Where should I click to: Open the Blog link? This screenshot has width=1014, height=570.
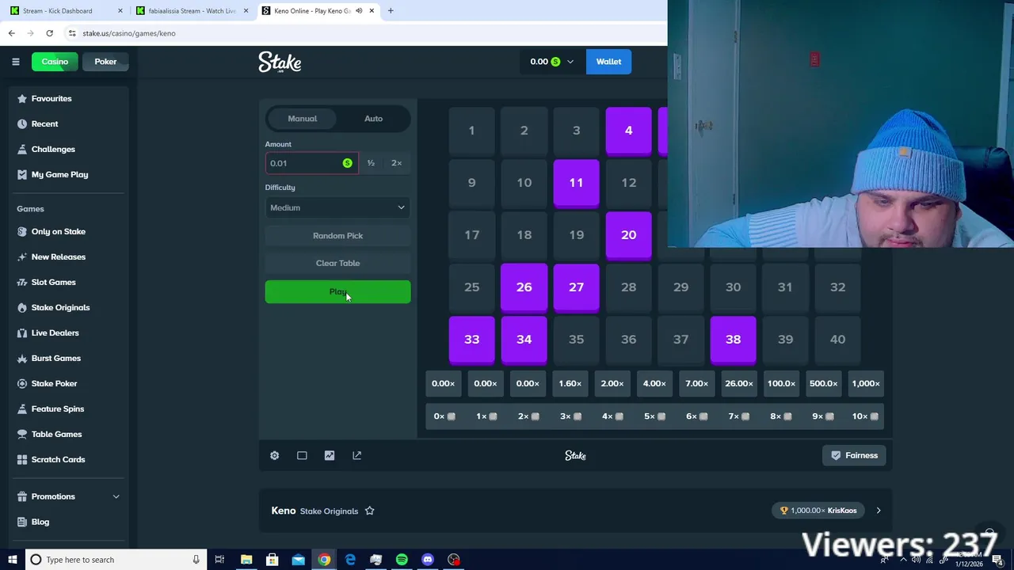40,522
